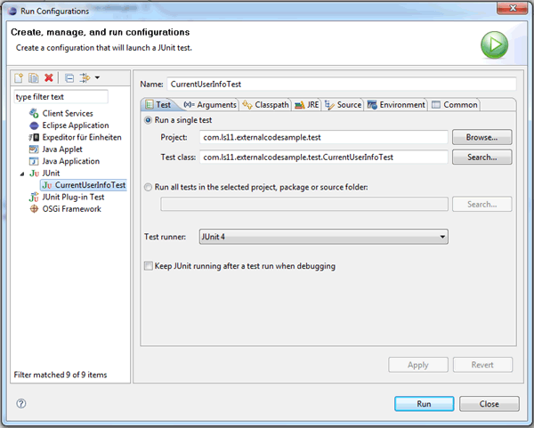Click the Duplicate launch configuration icon
This screenshot has width=534, height=428.
tap(34, 78)
